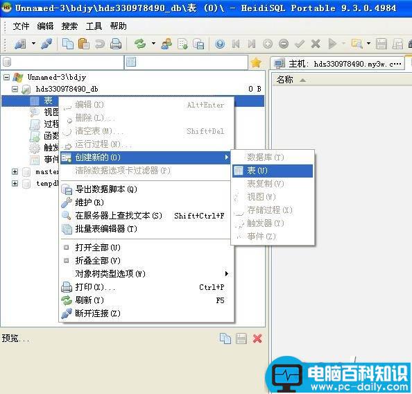
Task: Open session manager dropdown arrow
Action: (33, 44)
